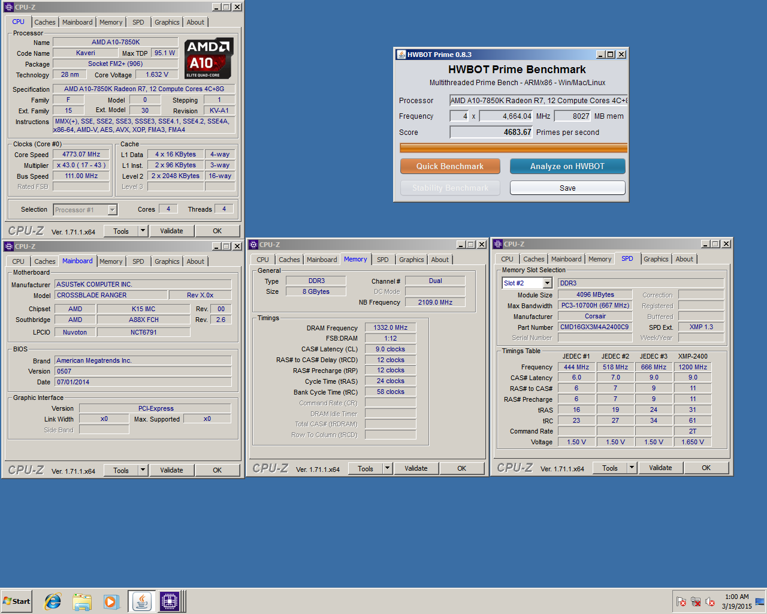Click the HWBOT Processor name field
The width and height of the screenshot is (767, 614).
539,101
